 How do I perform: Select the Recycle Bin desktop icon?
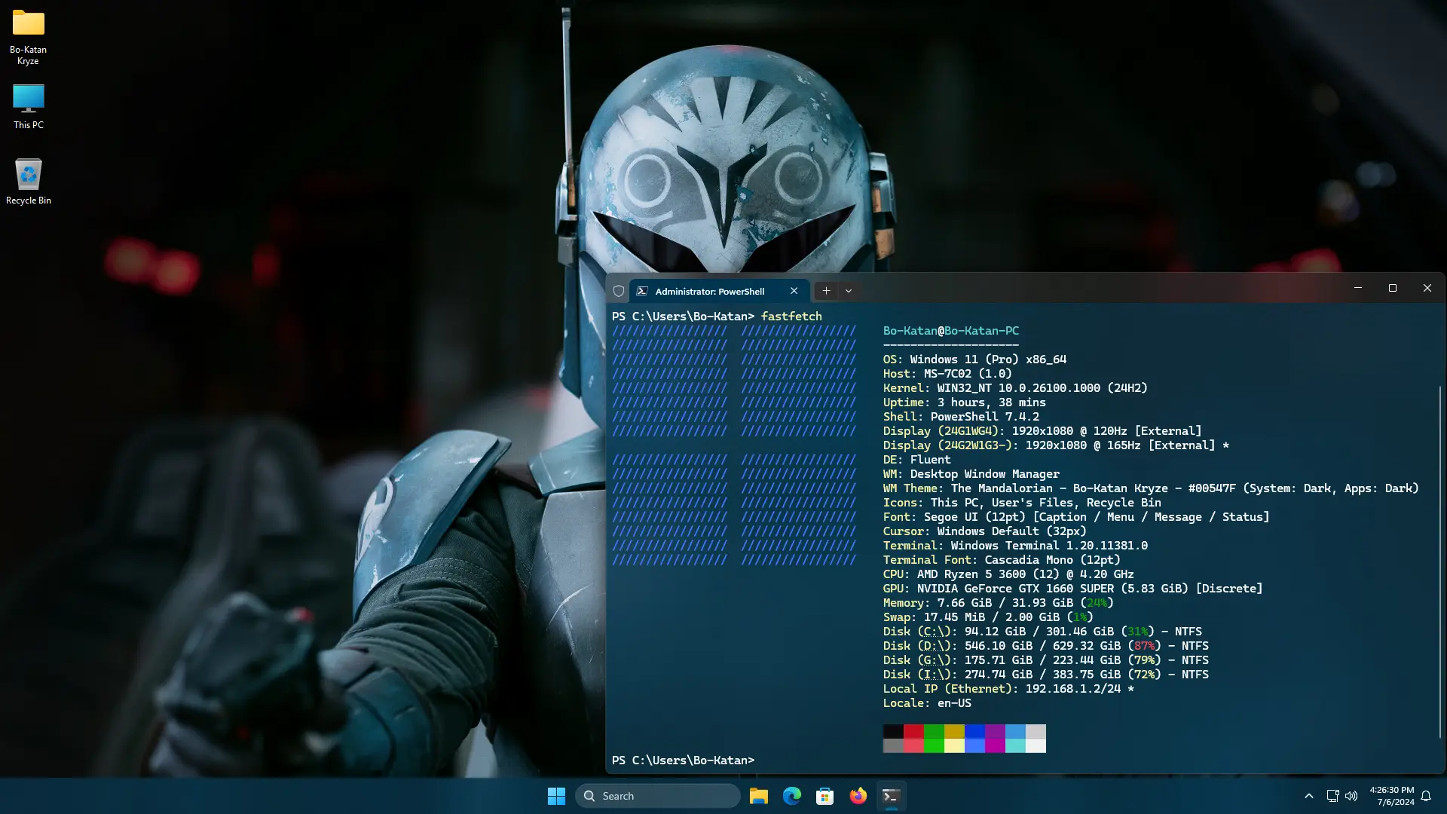pyautogui.click(x=28, y=182)
